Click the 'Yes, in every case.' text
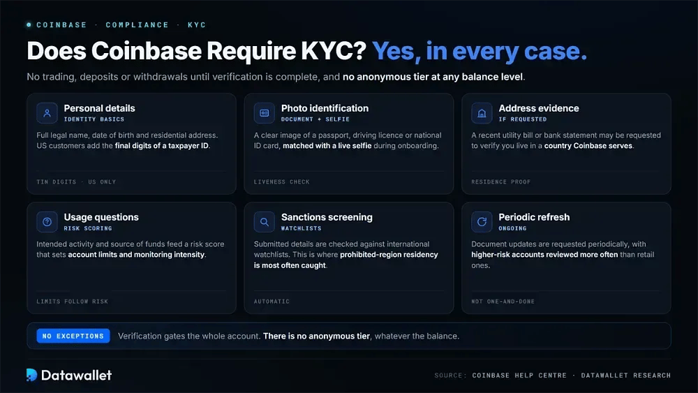The height and width of the screenshot is (393, 698). click(480, 52)
